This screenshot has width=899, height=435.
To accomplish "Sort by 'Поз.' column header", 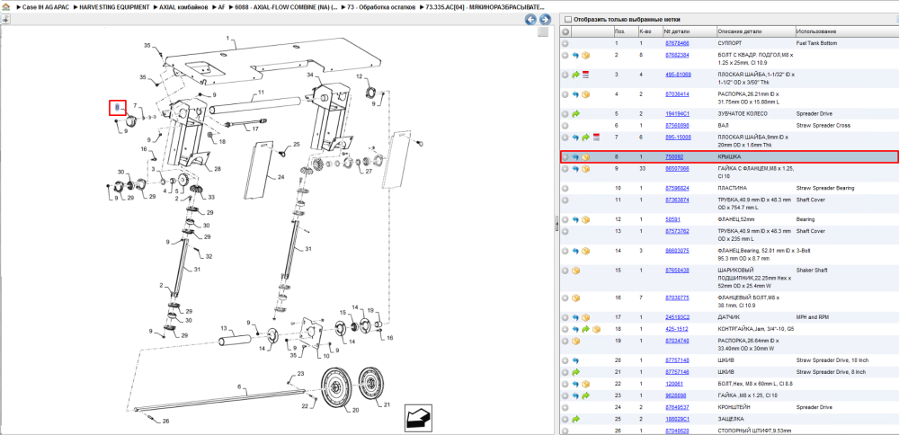I will click(x=625, y=31).
